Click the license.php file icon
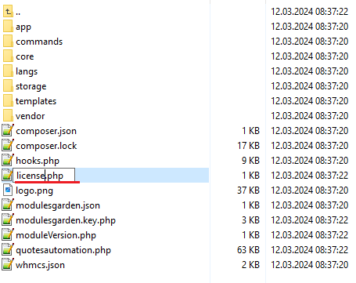The height and width of the screenshot is (283, 356). point(7,175)
